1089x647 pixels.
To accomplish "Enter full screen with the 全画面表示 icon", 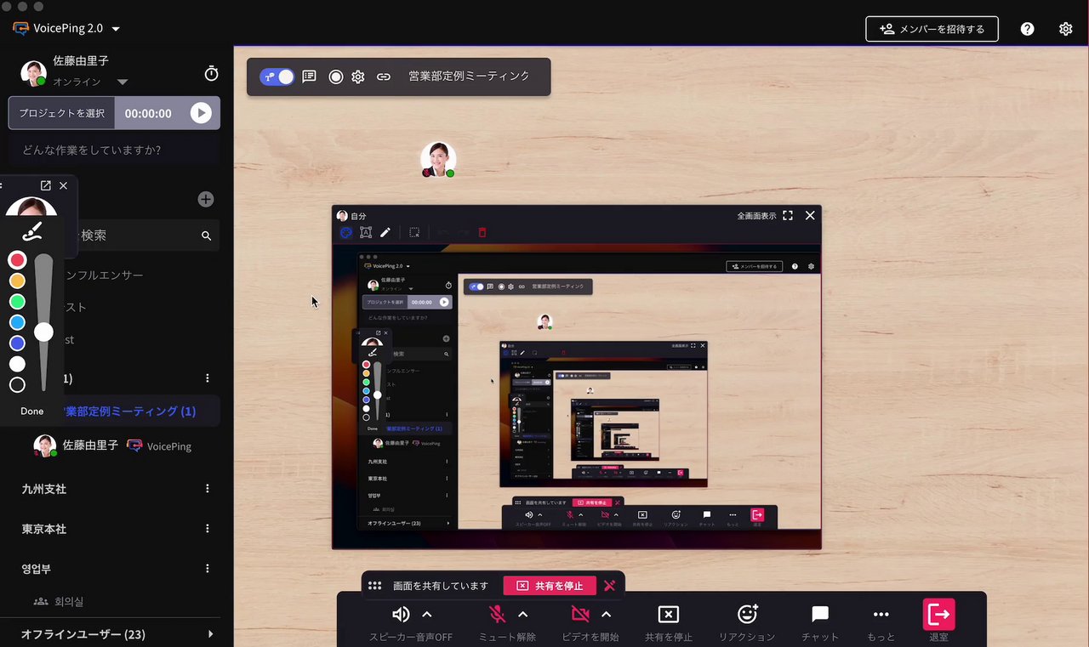I will tap(788, 216).
